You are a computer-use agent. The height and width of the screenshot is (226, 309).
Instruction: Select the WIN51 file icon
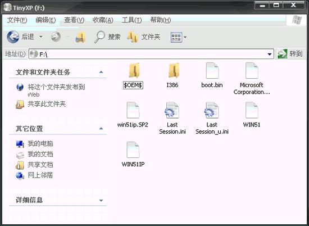[x=252, y=110]
